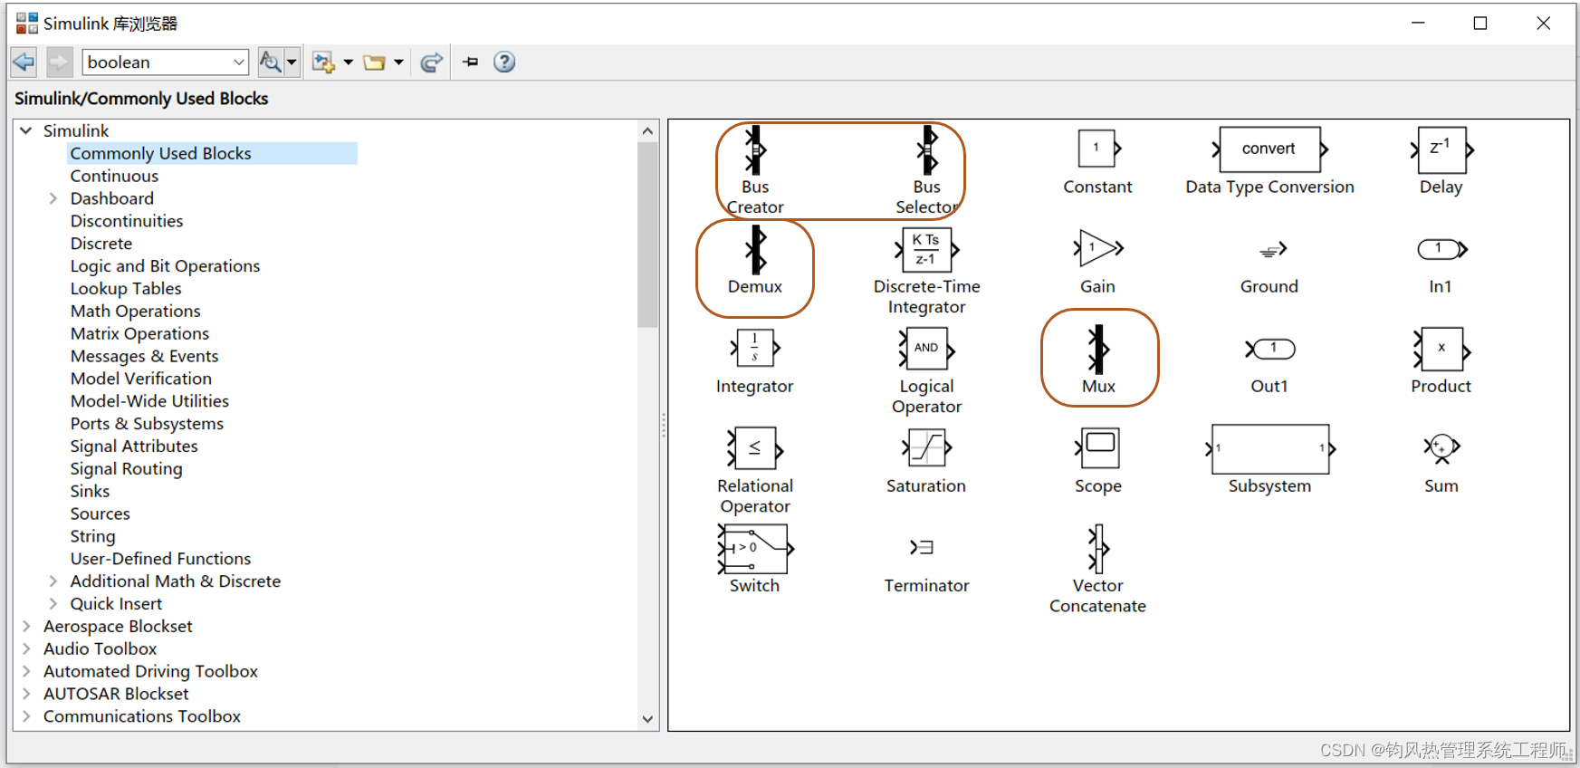Expand the Automated Driving Toolbox node
Viewport: 1580px width, 768px height.
click(26, 671)
